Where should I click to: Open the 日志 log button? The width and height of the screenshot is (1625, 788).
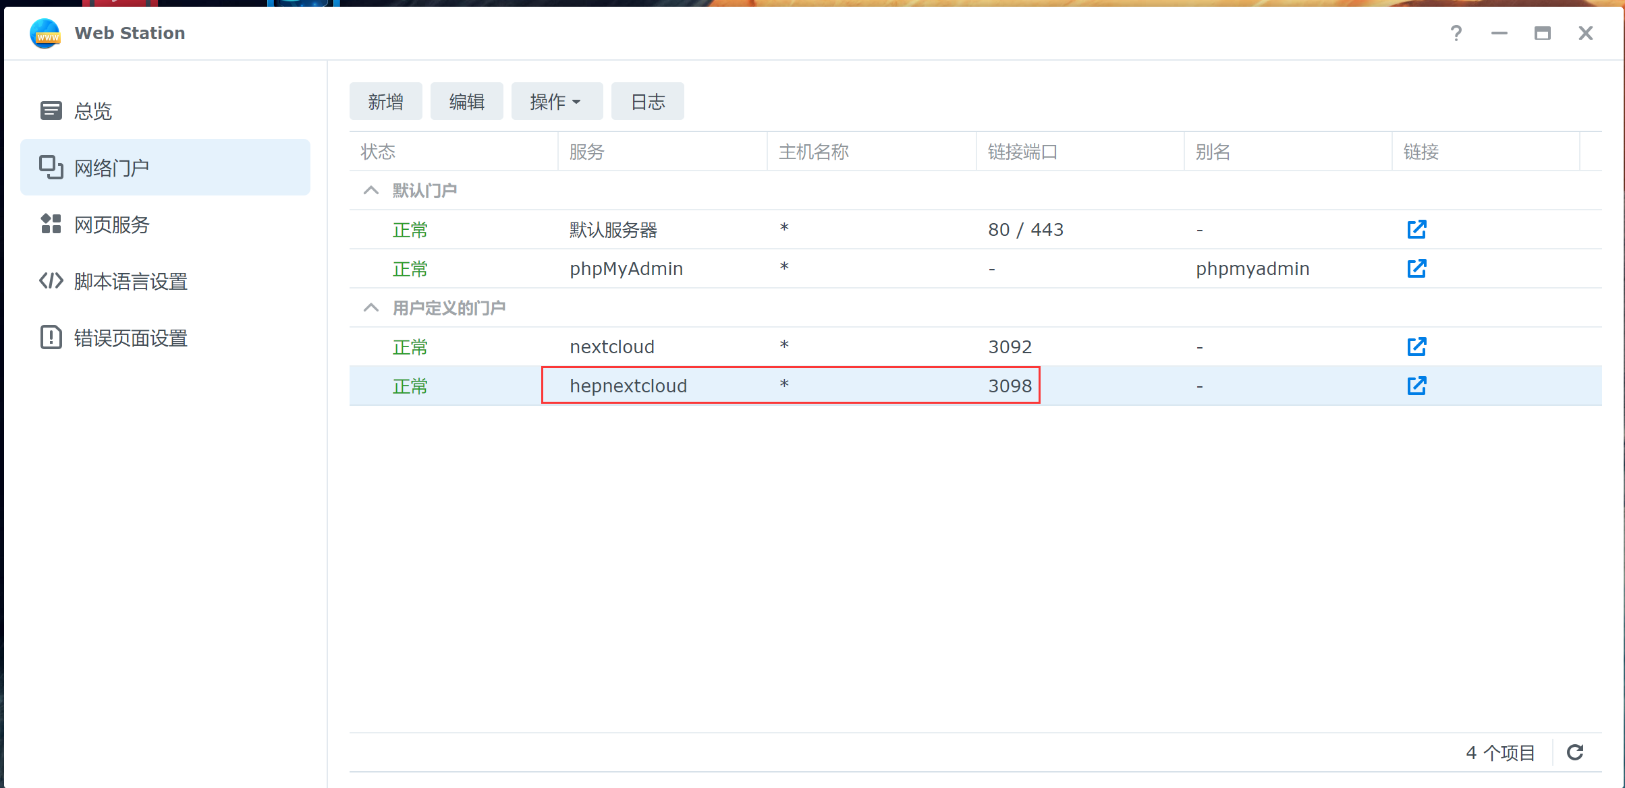coord(647,102)
